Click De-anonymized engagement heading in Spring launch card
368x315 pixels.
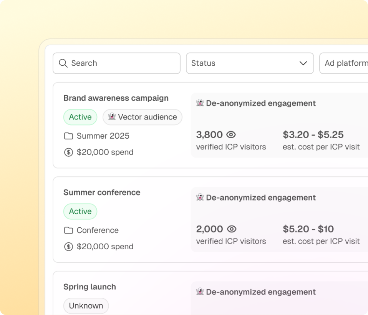pyautogui.click(x=261, y=292)
